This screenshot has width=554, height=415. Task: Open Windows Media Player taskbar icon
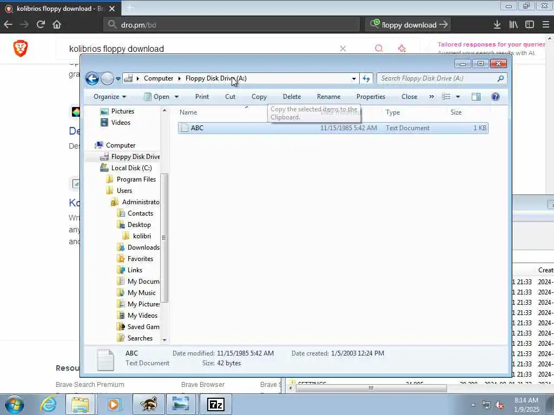click(x=114, y=404)
